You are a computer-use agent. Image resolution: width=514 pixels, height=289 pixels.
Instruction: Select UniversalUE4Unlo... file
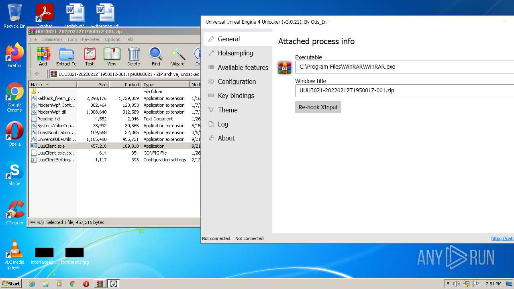(114, 139)
